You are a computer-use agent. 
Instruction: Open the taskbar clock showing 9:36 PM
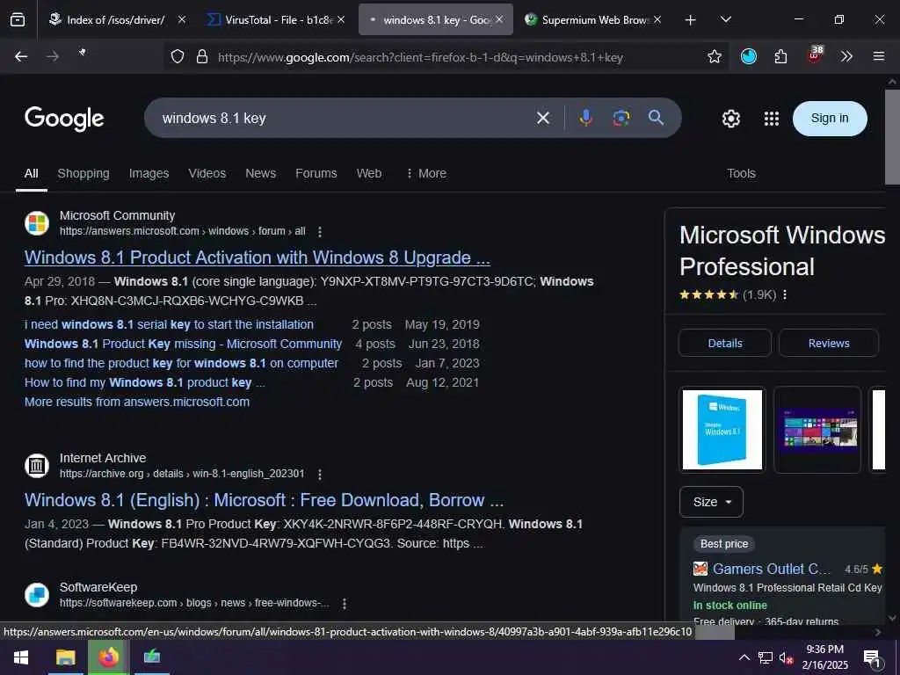pos(824,657)
